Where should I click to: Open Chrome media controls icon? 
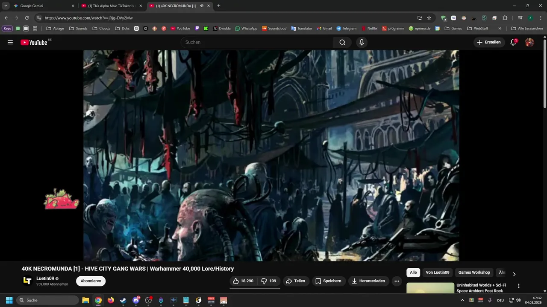(520, 18)
